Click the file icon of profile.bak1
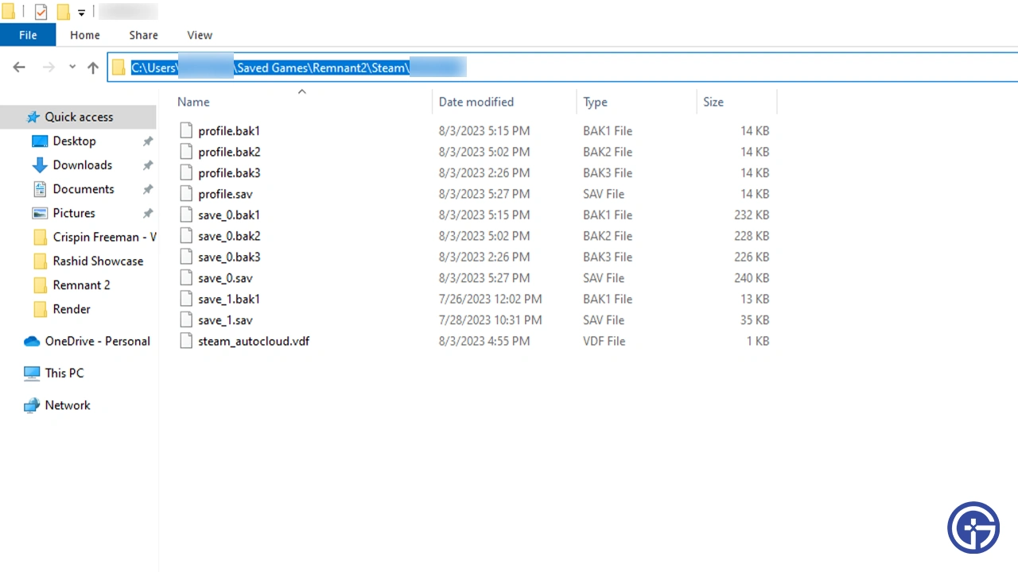The height and width of the screenshot is (572, 1018). (186, 130)
